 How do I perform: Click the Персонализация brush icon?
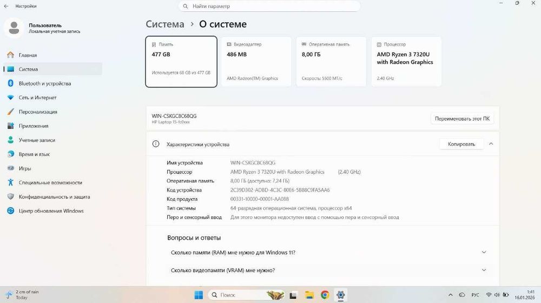11,112
